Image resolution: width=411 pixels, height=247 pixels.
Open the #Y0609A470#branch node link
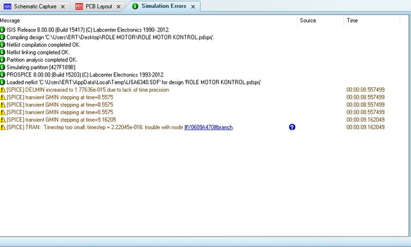pos(208,127)
